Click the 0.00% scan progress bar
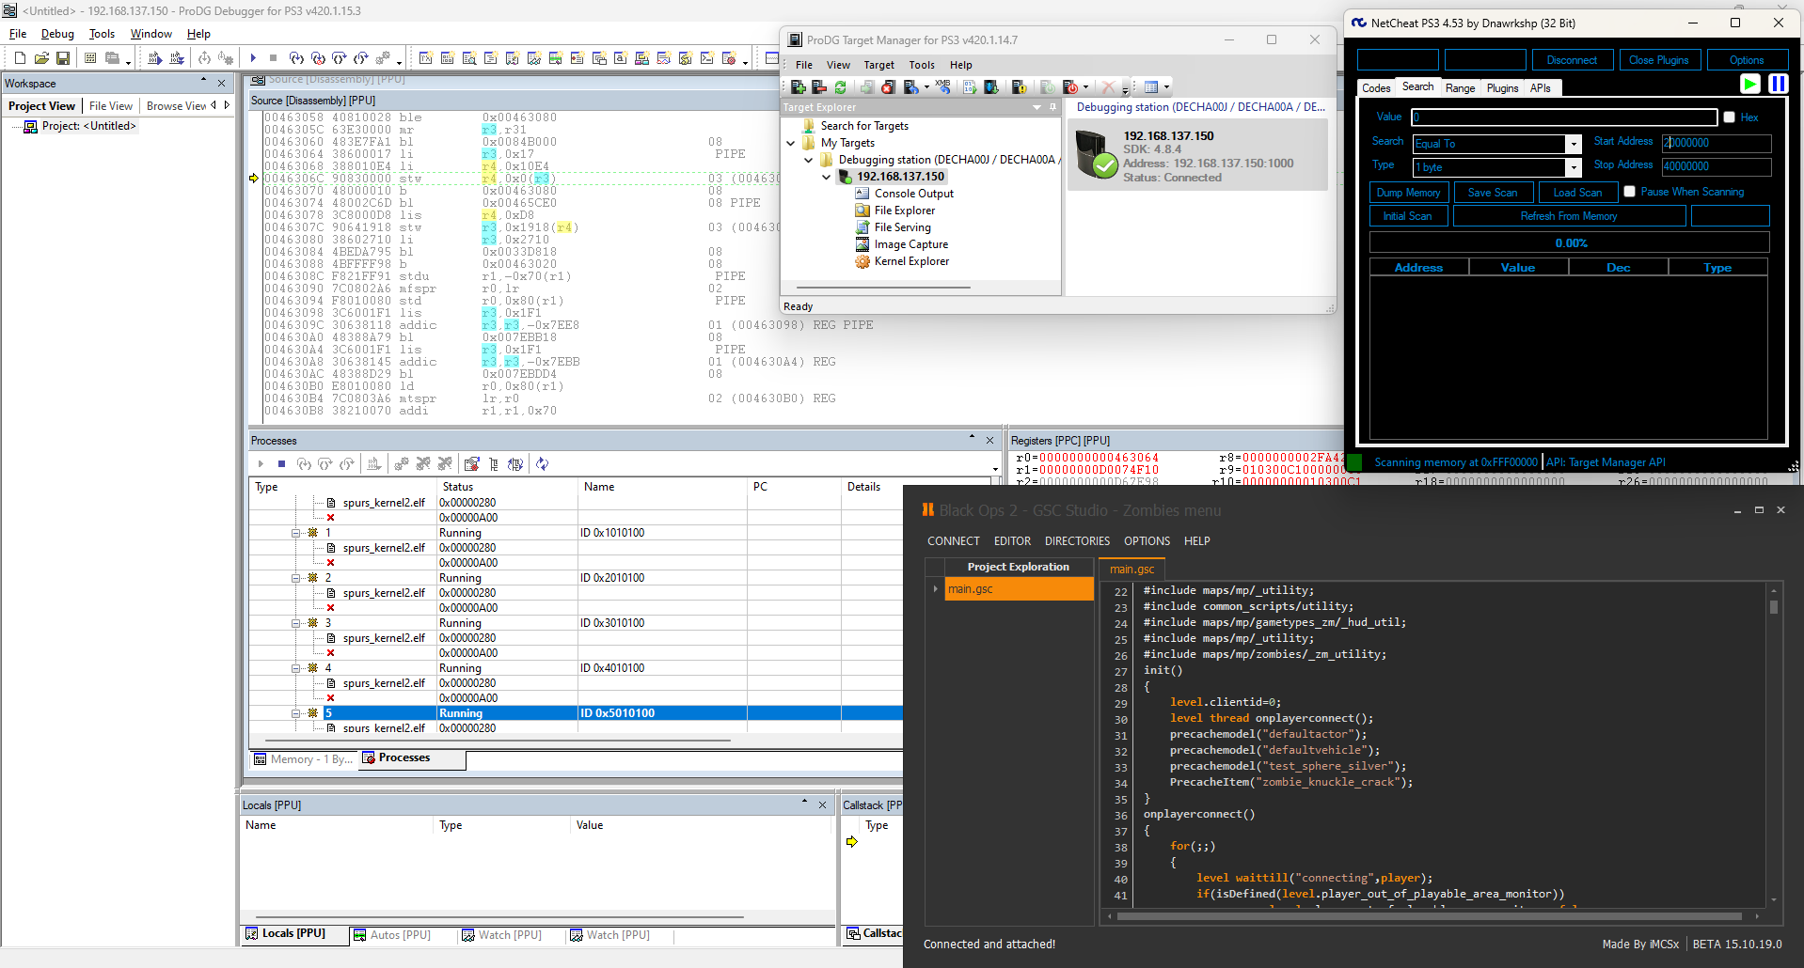The width and height of the screenshot is (1804, 968). [x=1570, y=242]
